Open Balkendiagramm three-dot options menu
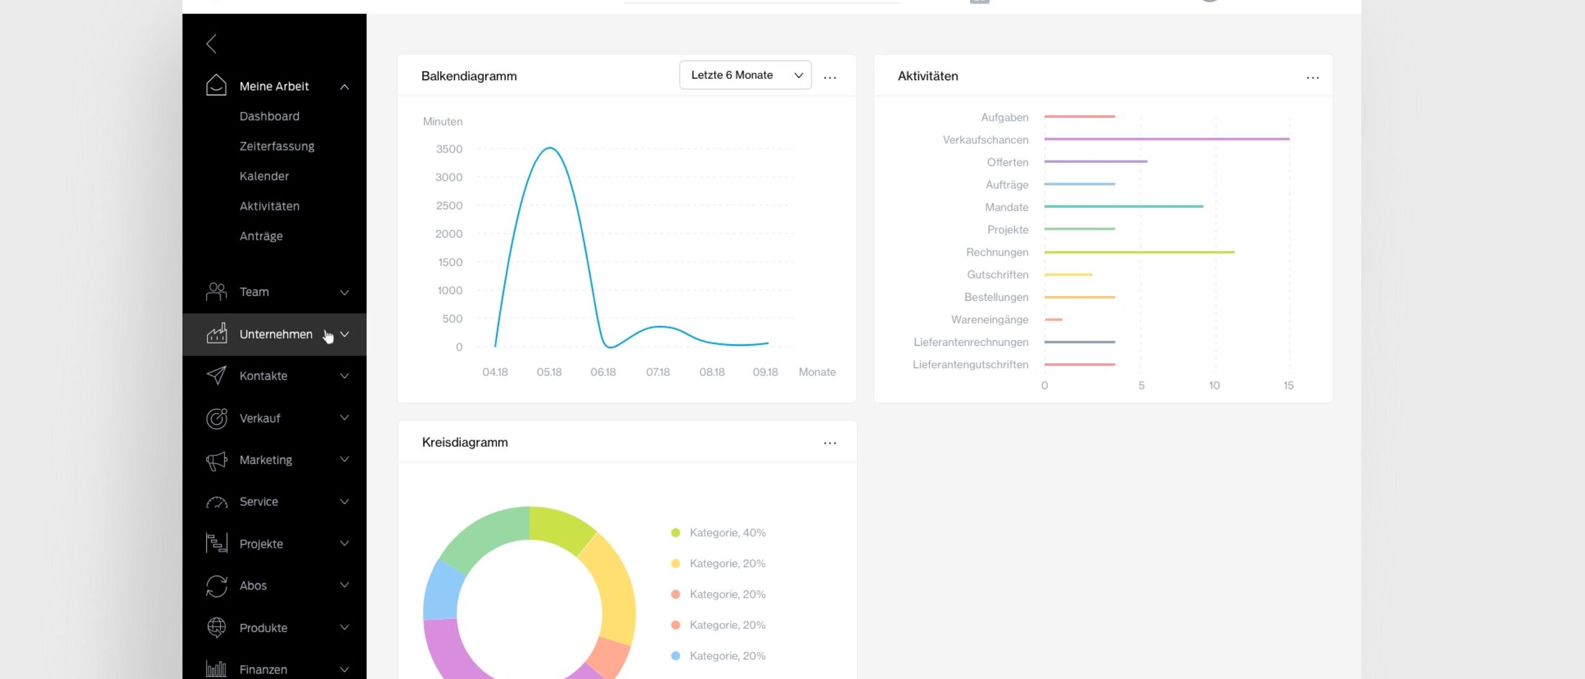 tap(830, 77)
